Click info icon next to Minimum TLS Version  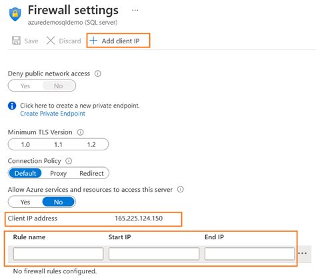tap(80, 132)
